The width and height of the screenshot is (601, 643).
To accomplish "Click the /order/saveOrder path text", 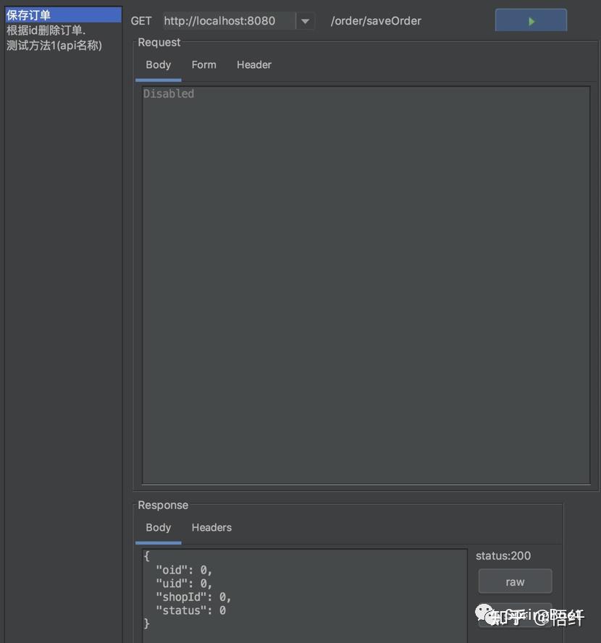I will point(376,20).
